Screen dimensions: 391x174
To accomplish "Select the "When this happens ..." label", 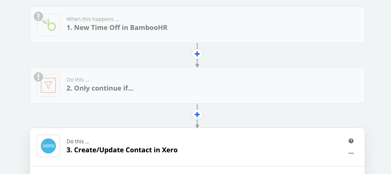I will click(93, 19).
